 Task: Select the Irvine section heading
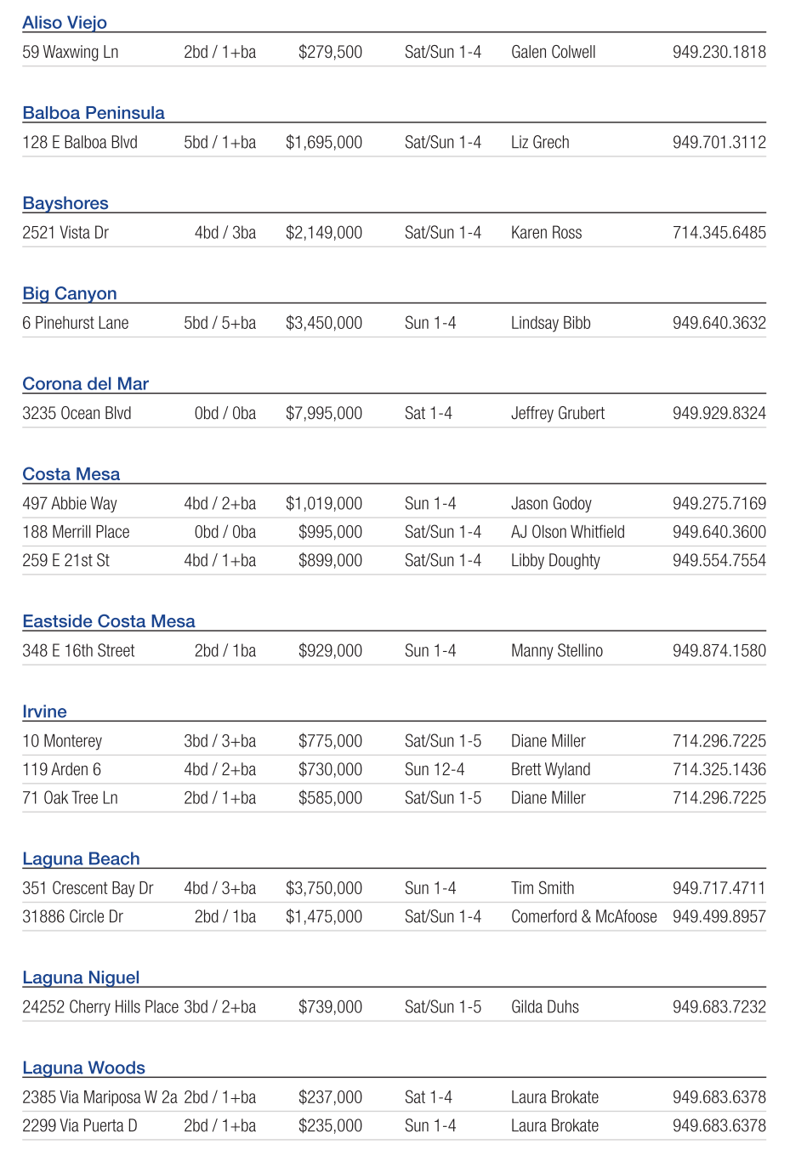(x=44, y=711)
